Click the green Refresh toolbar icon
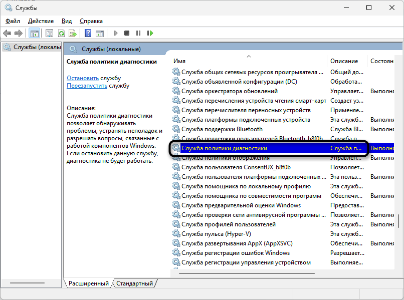The width and height of the screenshot is (404, 300). point(61,33)
